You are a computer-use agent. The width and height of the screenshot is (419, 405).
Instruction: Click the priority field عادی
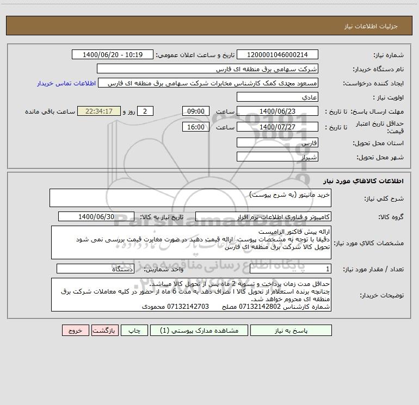tap(278, 97)
